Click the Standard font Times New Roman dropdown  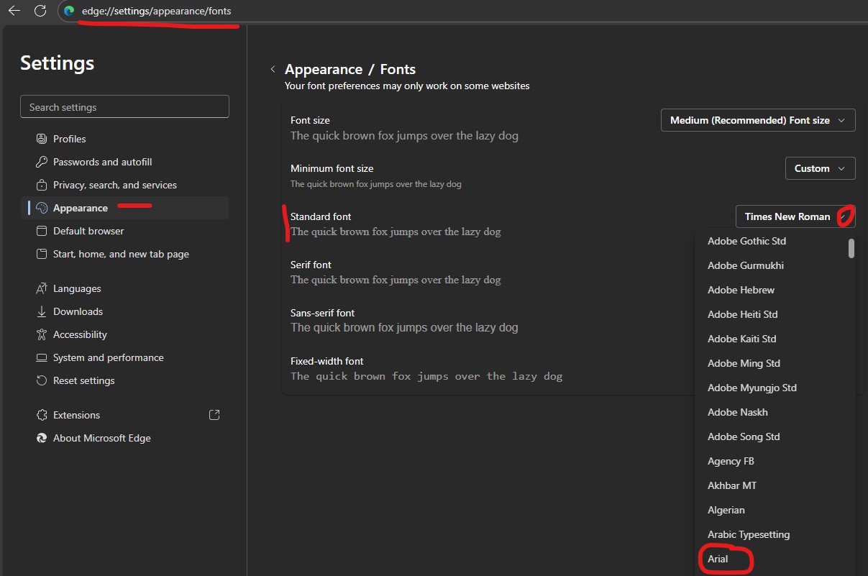coord(795,216)
